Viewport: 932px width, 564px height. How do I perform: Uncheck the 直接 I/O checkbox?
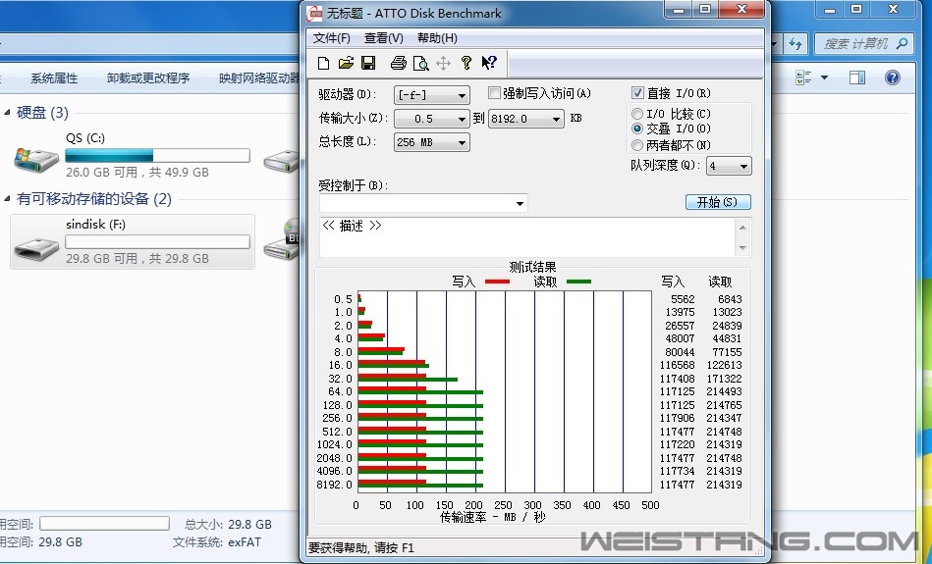click(637, 93)
